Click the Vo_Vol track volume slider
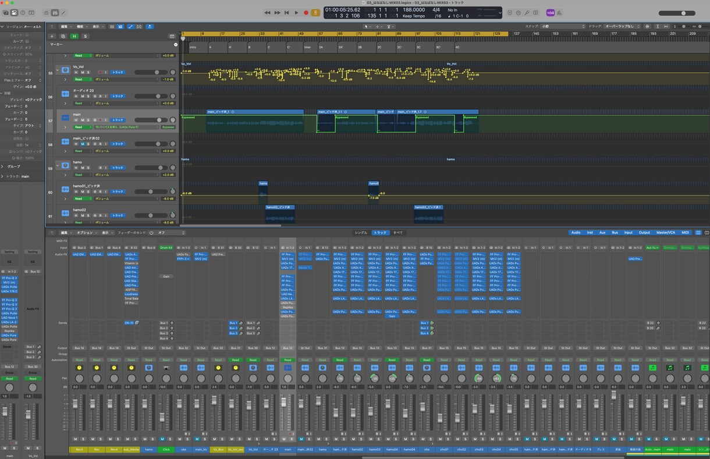 pyautogui.click(x=152, y=72)
